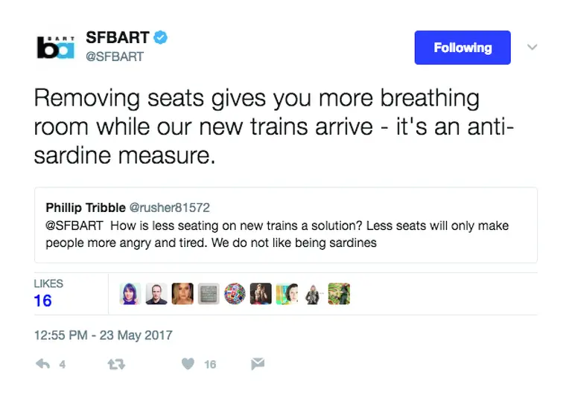This screenshot has width=572, height=398.
Task: View the 16 likes count list
Action: (x=43, y=300)
